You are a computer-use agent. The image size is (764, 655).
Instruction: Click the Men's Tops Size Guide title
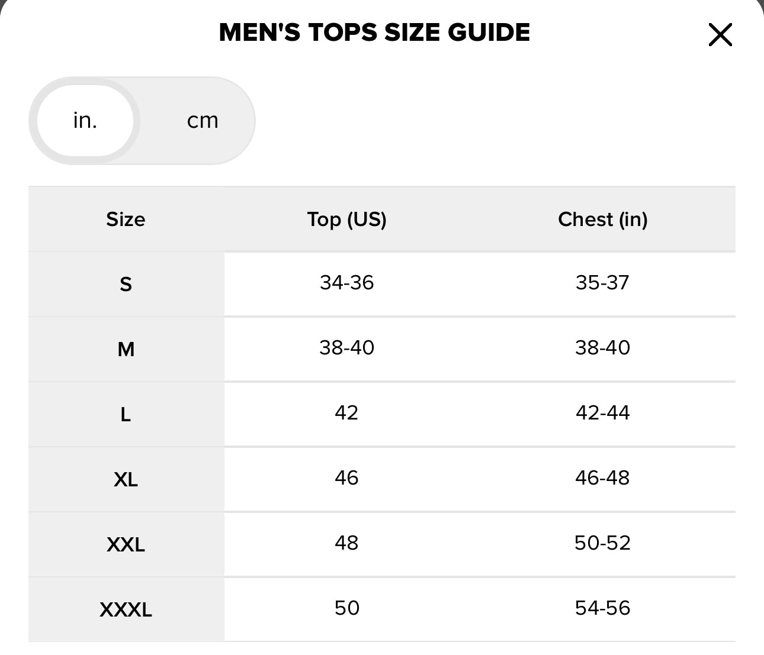374,33
